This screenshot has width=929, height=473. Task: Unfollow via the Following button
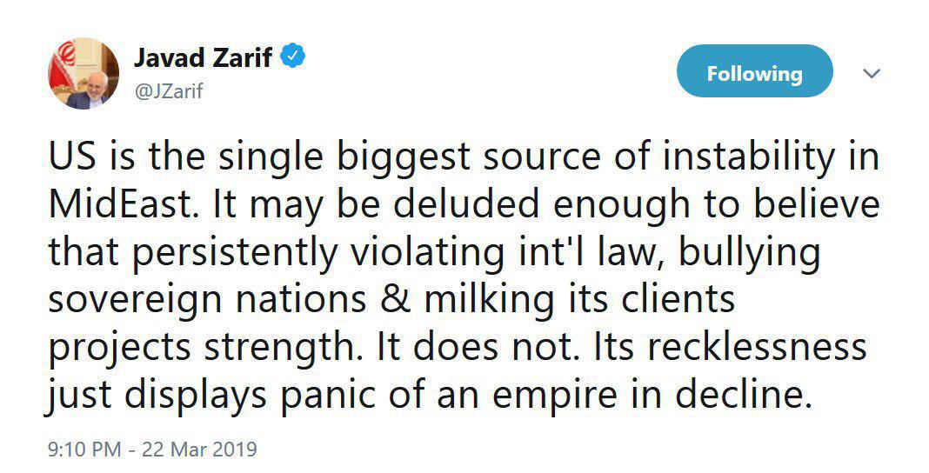(755, 71)
